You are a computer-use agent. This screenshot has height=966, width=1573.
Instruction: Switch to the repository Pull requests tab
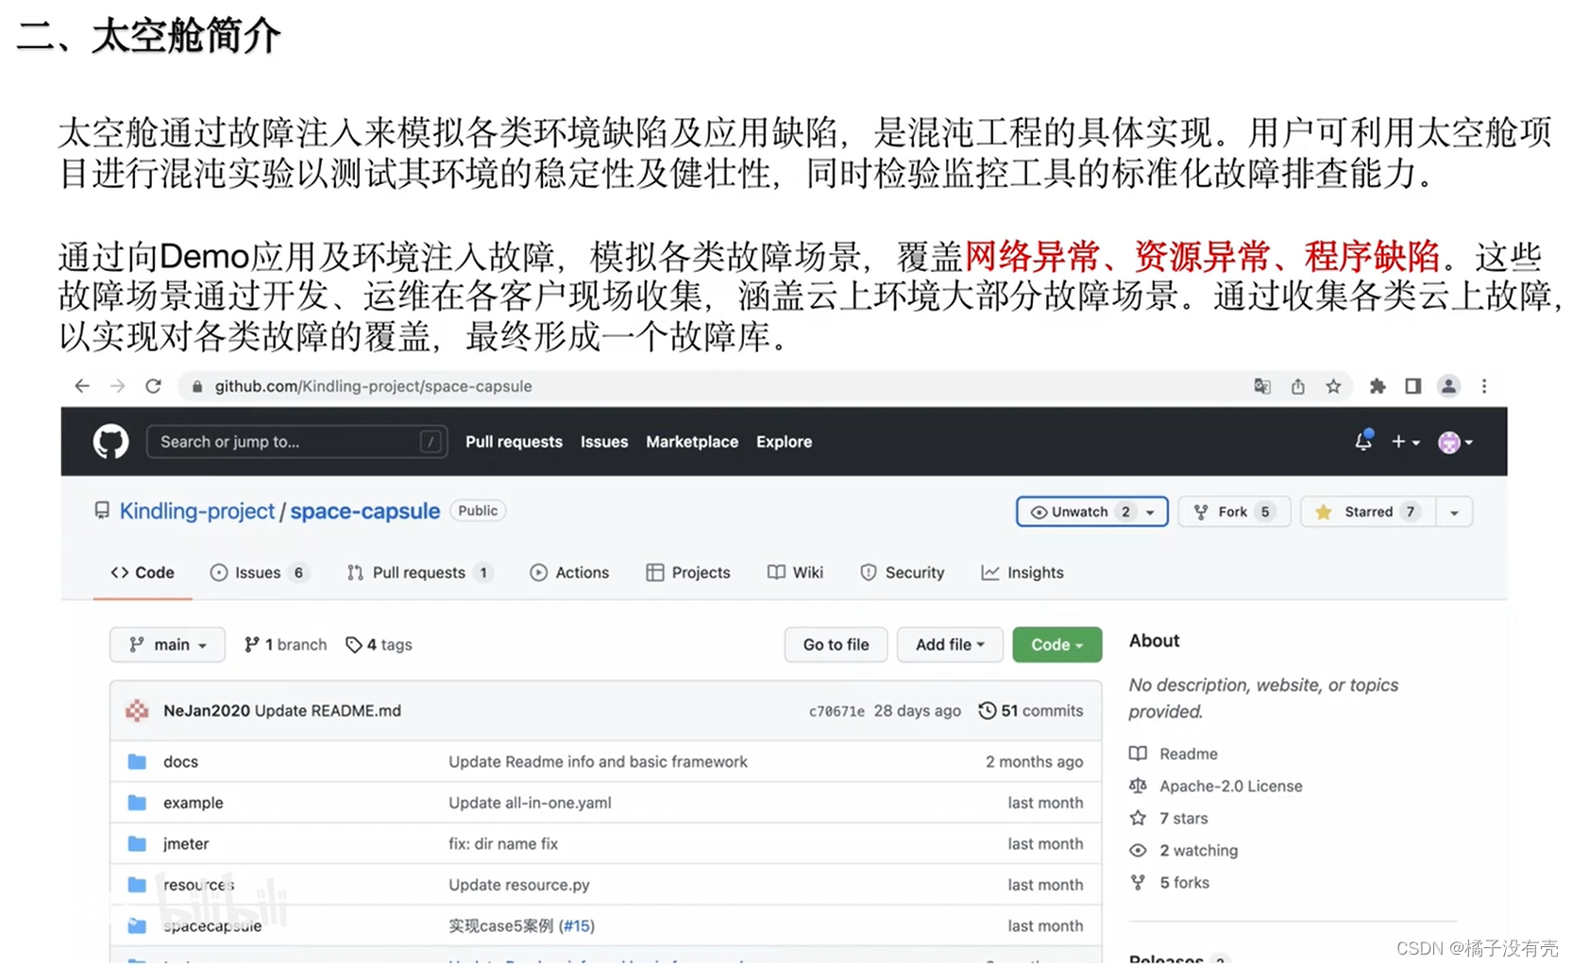pyautogui.click(x=419, y=572)
